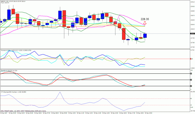Select the Momentum indicator label
This screenshot has width=195, height=114.
coord(16,50)
